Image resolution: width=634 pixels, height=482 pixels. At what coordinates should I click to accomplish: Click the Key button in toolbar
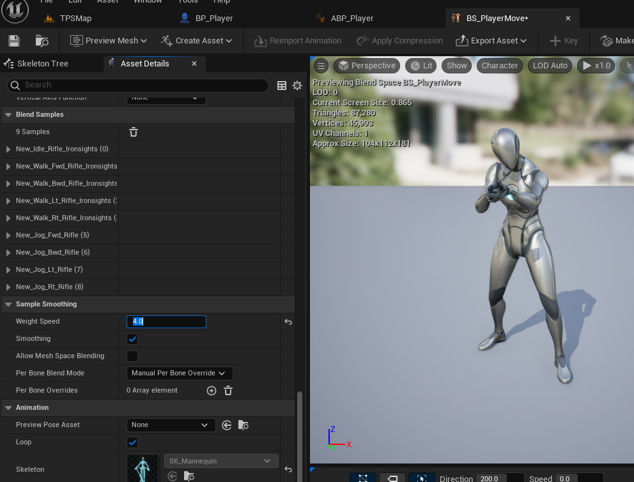pyautogui.click(x=564, y=41)
